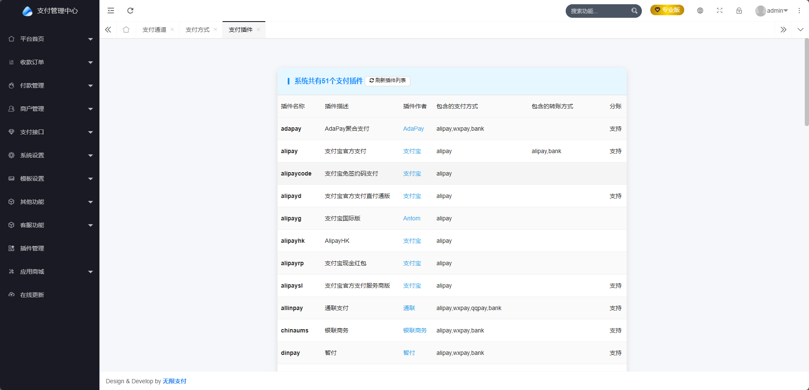The width and height of the screenshot is (809, 390).
Task: Expand the 商户管理 menu arrow
Action: pos(91,109)
